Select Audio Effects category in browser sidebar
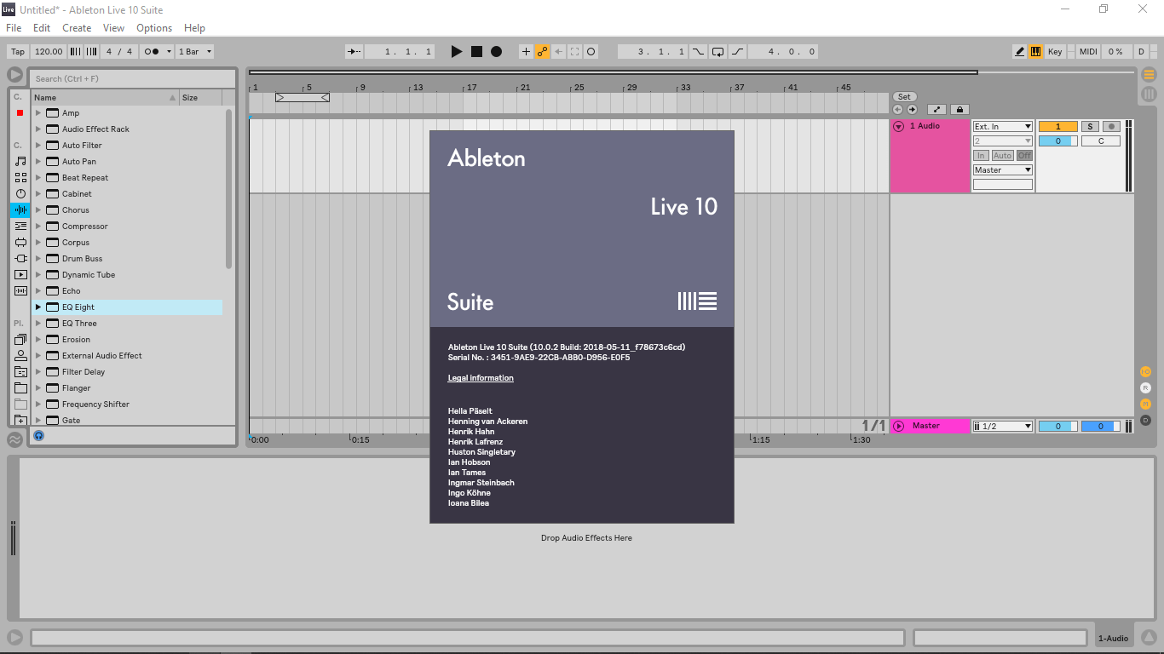Image resolution: width=1164 pixels, height=654 pixels. 20,209
